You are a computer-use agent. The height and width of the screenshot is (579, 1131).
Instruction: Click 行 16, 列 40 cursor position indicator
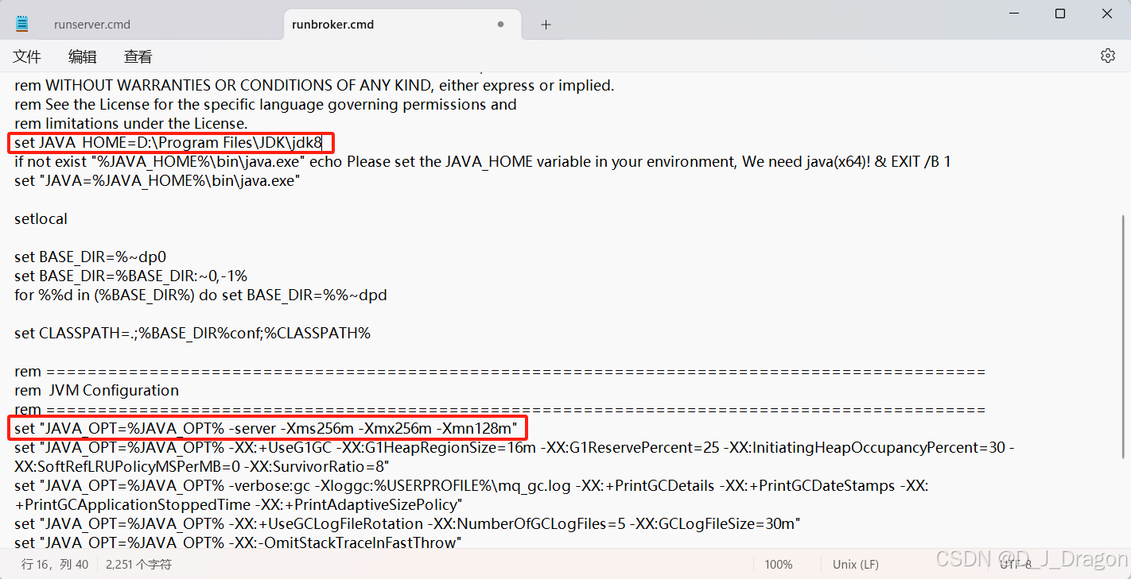(x=55, y=565)
